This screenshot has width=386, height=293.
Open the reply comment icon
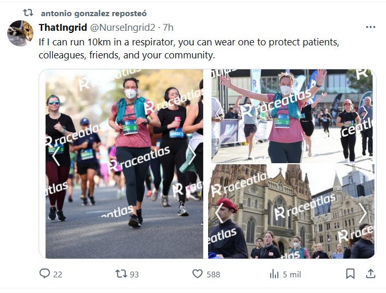point(44,274)
